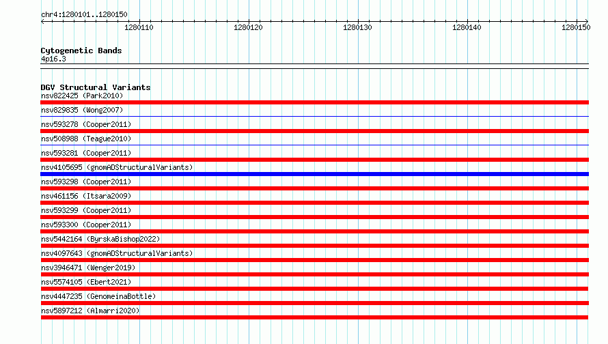This screenshot has width=608, height=344.
Task: Click the 4p16.3 cytogenetic band outline
Action: click(314, 66)
